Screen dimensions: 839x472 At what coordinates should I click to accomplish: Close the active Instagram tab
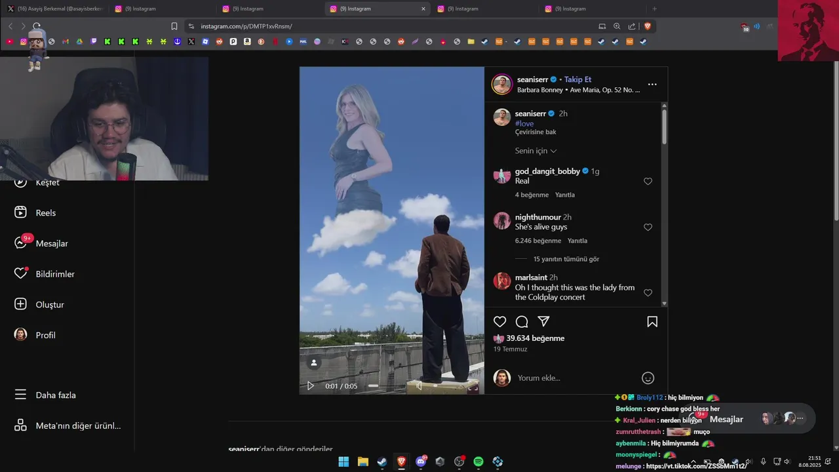pos(423,9)
